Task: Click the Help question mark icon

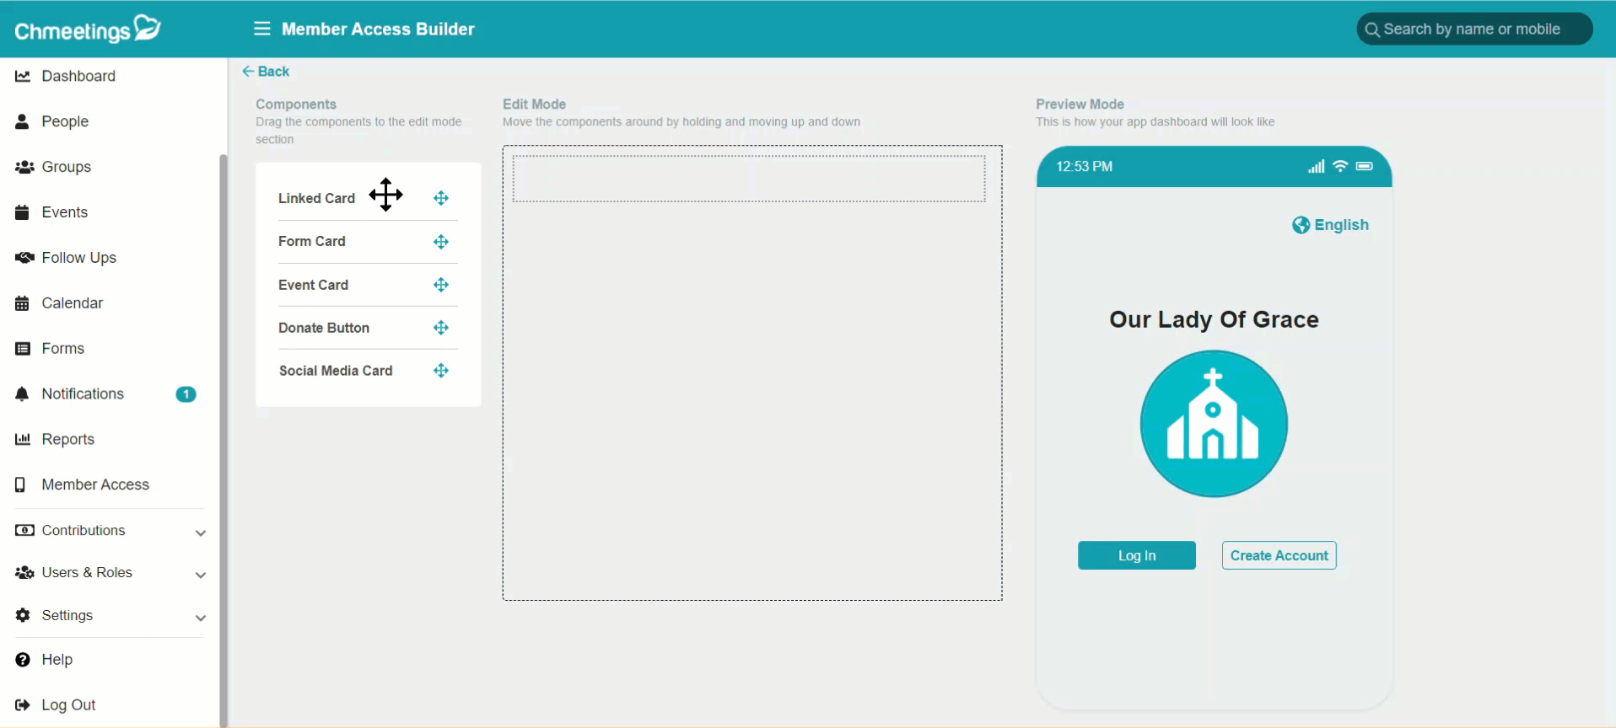Action: click(23, 660)
